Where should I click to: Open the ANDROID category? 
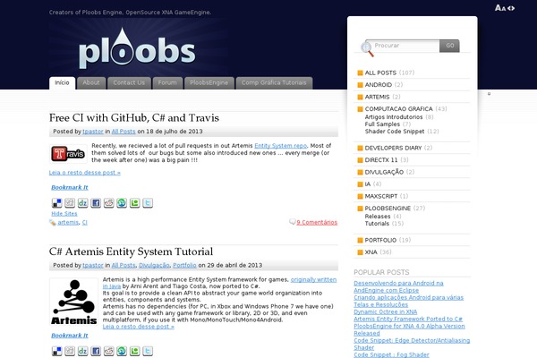coord(379,85)
